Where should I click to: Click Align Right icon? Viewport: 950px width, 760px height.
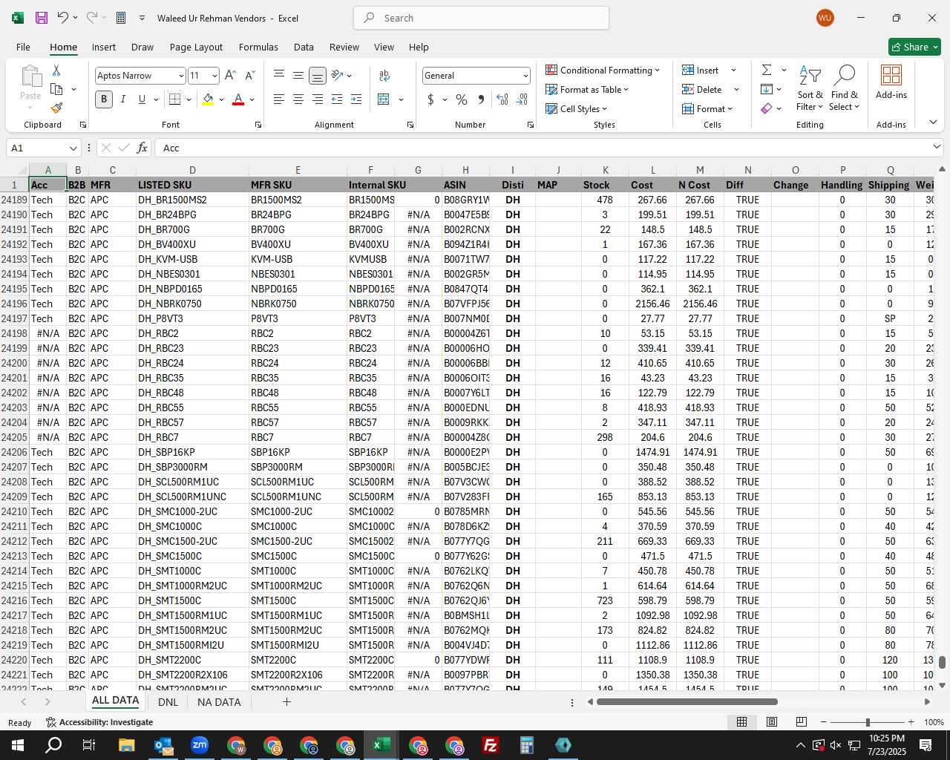[x=318, y=99]
